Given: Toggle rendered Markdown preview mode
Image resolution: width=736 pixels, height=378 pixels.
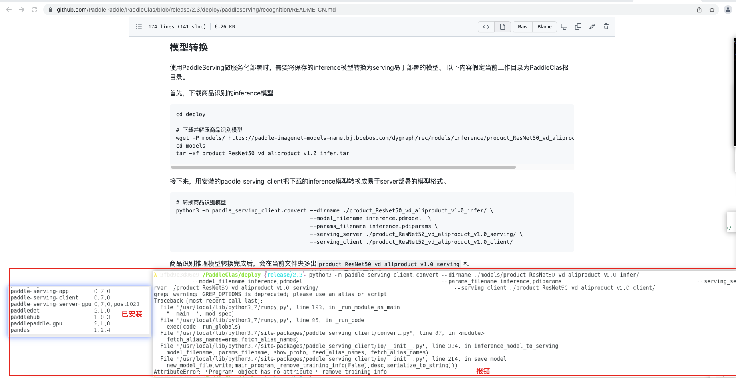Looking at the screenshot, I should point(502,26).
